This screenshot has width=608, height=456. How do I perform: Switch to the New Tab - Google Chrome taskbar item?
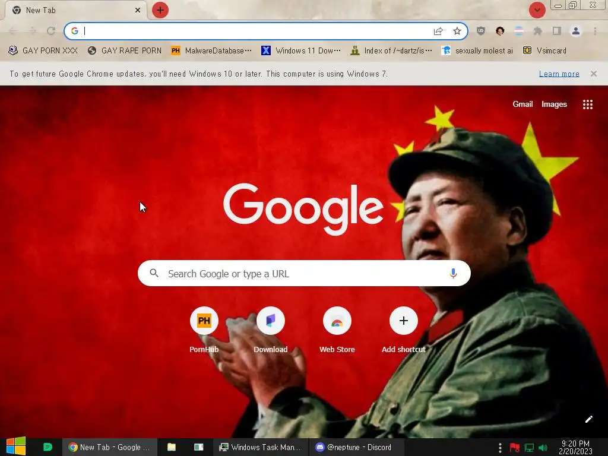(x=110, y=447)
